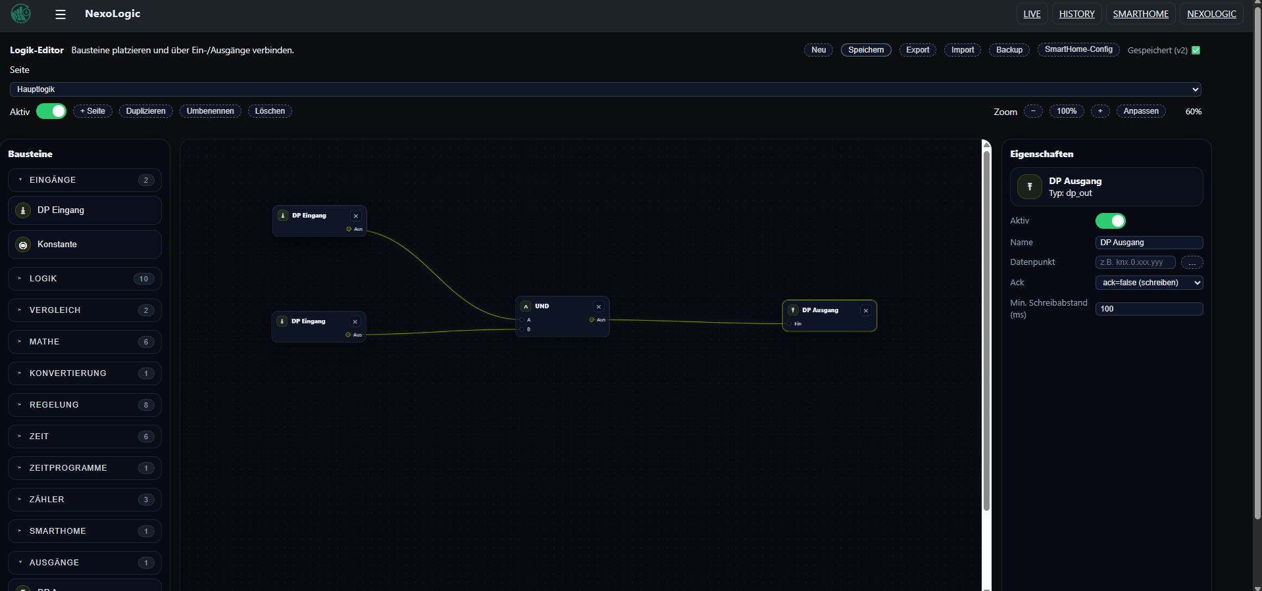The image size is (1262, 591).
Task: Remove the UND node with its X
Action: pos(598,307)
